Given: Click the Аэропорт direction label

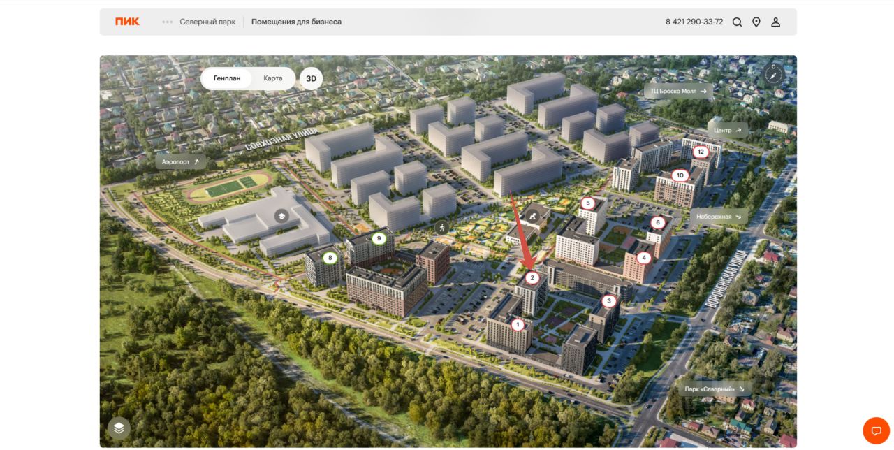Looking at the screenshot, I should (x=180, y=162).
